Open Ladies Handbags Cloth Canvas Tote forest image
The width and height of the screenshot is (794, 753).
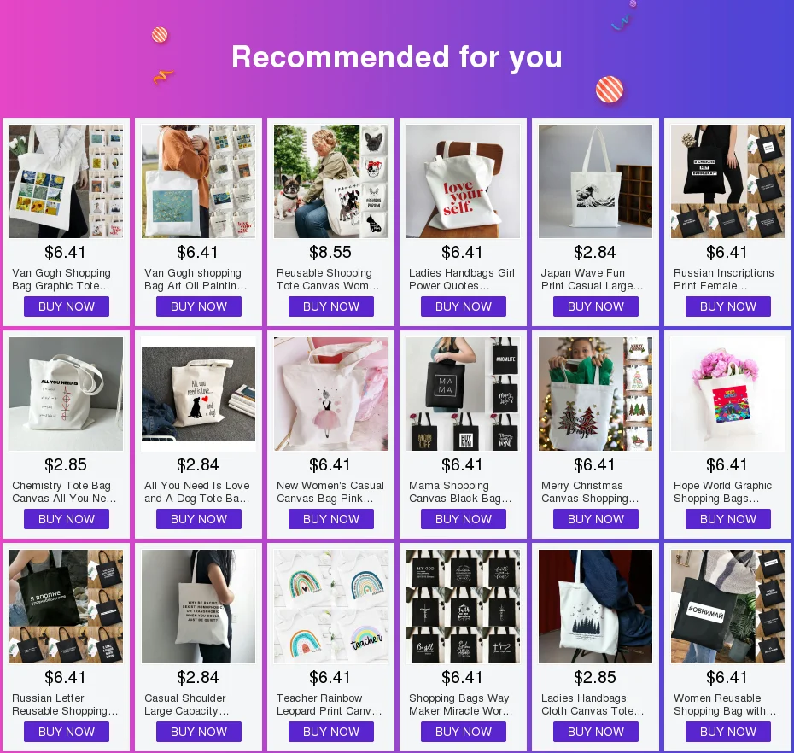pyautogui.click(x=596, y=607)
